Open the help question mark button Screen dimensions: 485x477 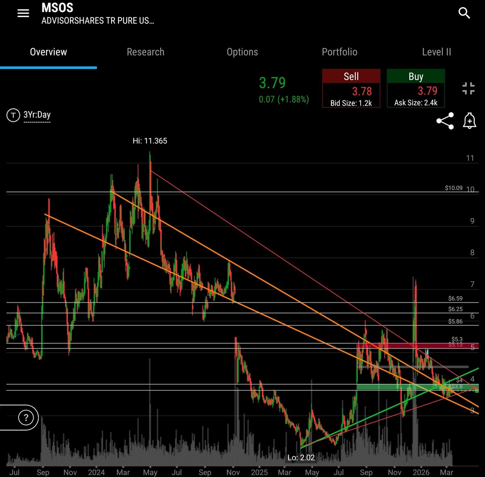[26, 418]
